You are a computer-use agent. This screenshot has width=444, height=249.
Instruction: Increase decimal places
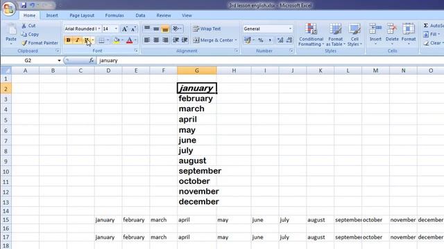pyautogui.click(x=280, y=40)
